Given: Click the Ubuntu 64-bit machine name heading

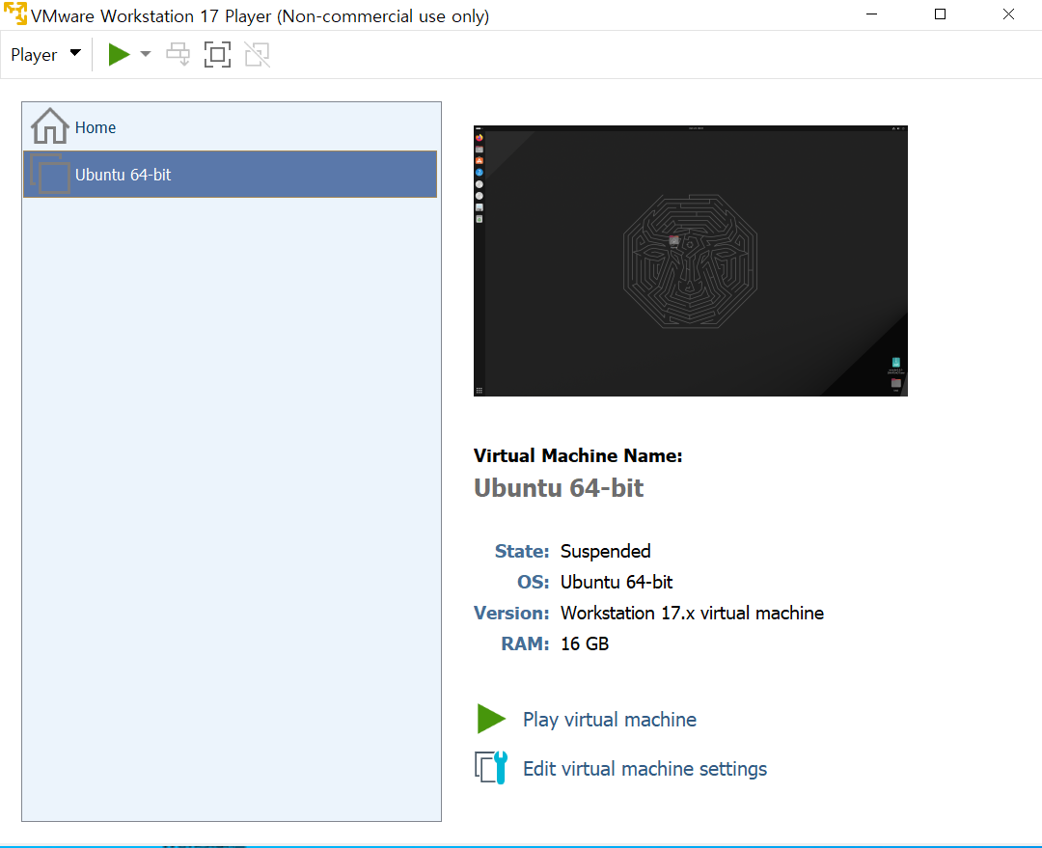Looking at the screenshot, I should [559, 488].
